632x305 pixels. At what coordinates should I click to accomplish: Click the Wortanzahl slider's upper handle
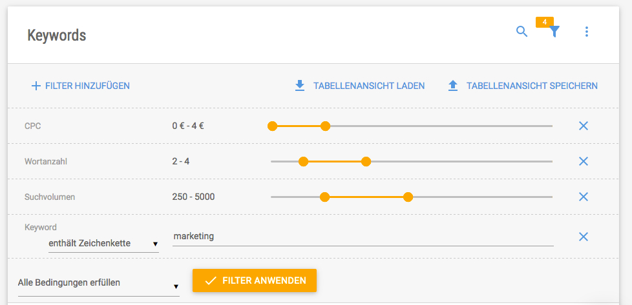click(366, 161)
